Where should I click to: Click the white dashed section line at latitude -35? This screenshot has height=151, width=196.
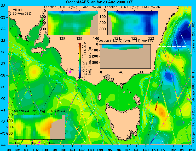pyautogui.click(x=172, y=46)
